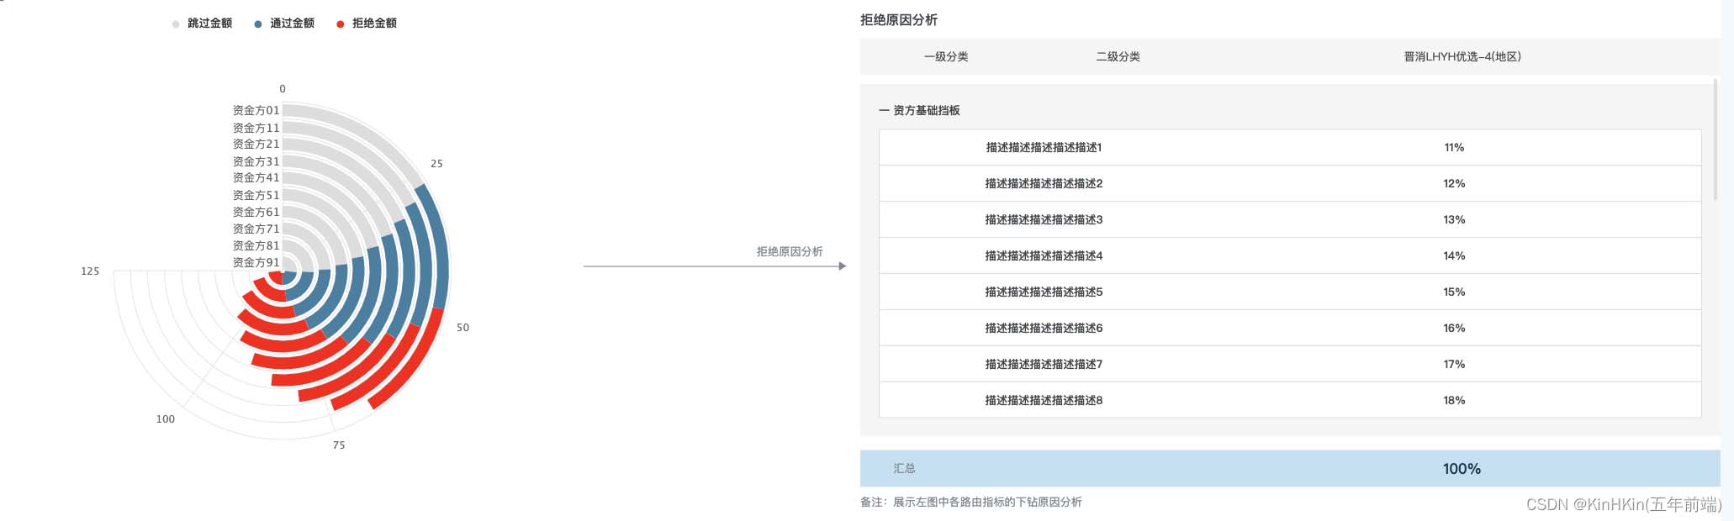This screenshot has height=521, width=1734.
Task: Select the 描述描述描述描述描述1 row
Action: click(x=1044, y=148)
